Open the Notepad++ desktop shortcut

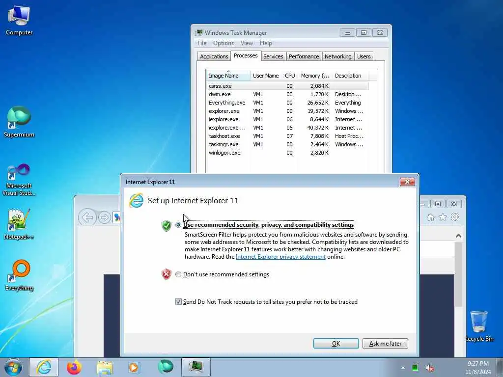tap(19, 224)
